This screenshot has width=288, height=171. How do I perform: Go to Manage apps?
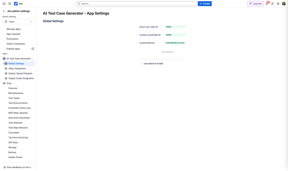click(14, 29)
